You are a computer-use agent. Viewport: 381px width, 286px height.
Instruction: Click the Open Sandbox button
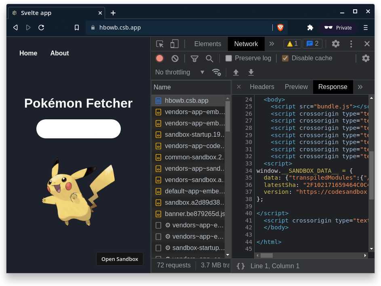[x=120, y=259]
